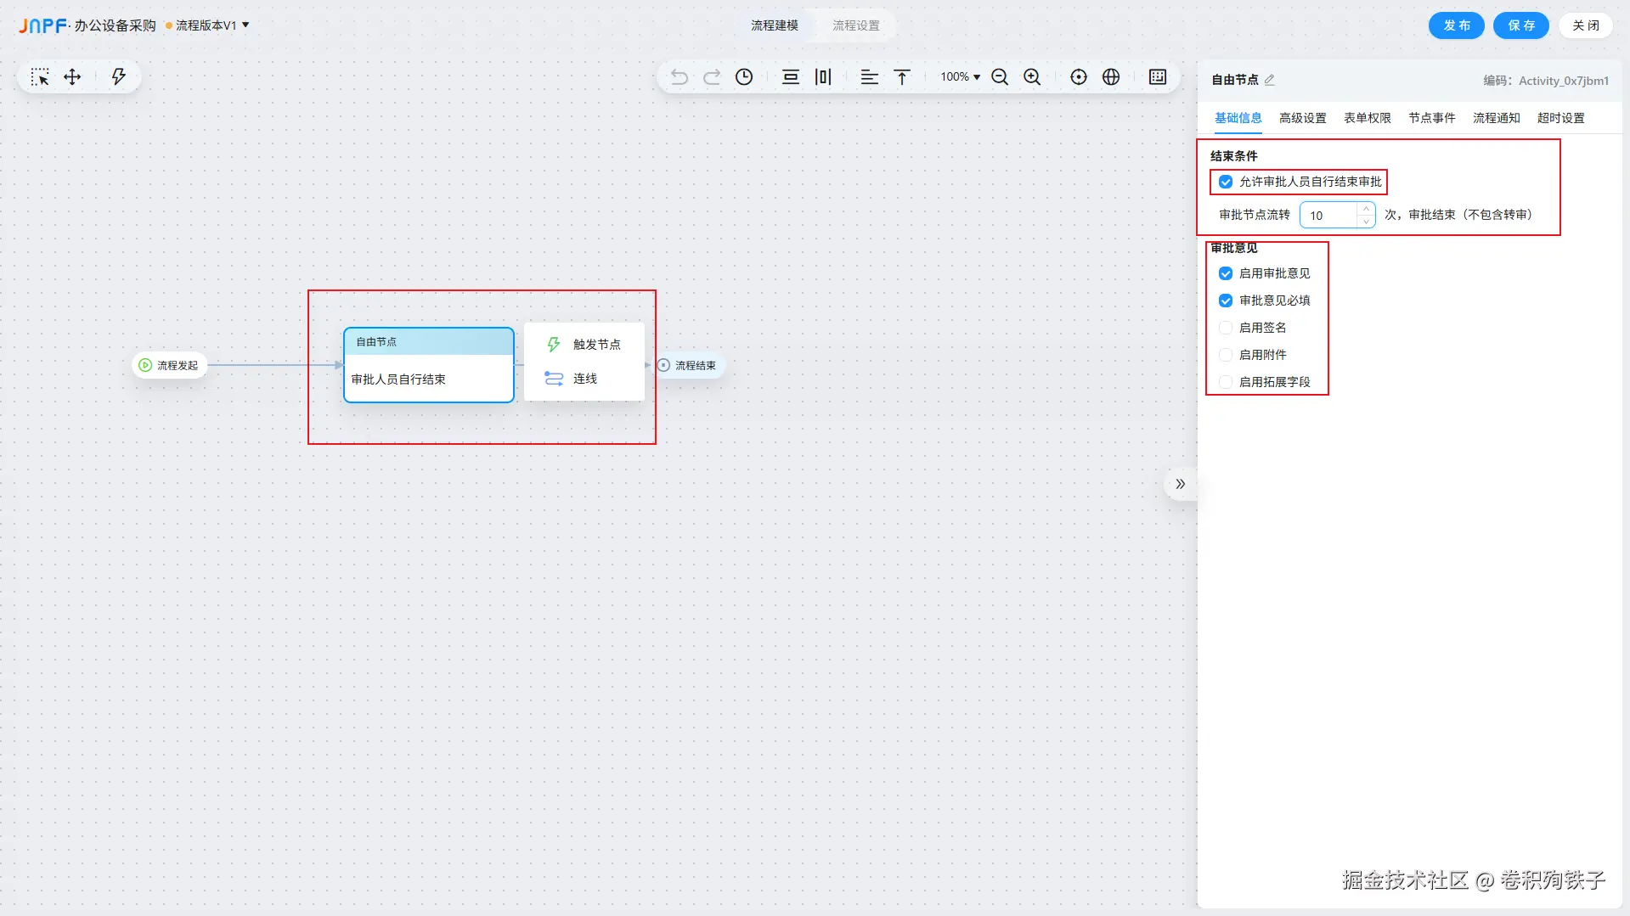Click the align top icon
This screenshot has width=1630, height=916.
pyautogui.click(x=902, y=77)
